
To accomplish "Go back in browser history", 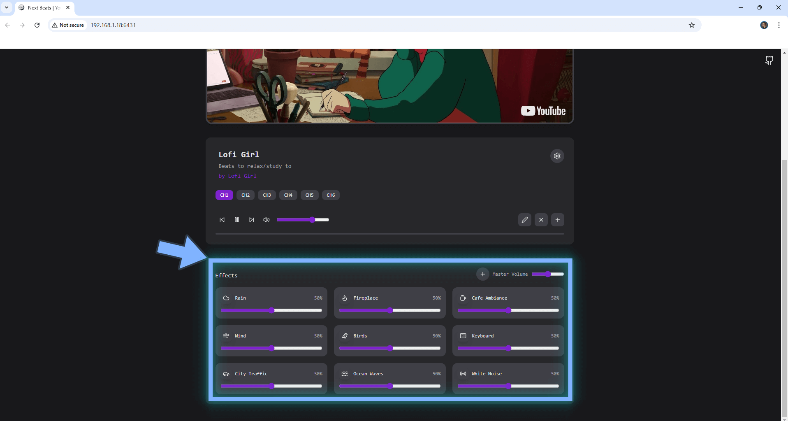I will pos(7,25).
